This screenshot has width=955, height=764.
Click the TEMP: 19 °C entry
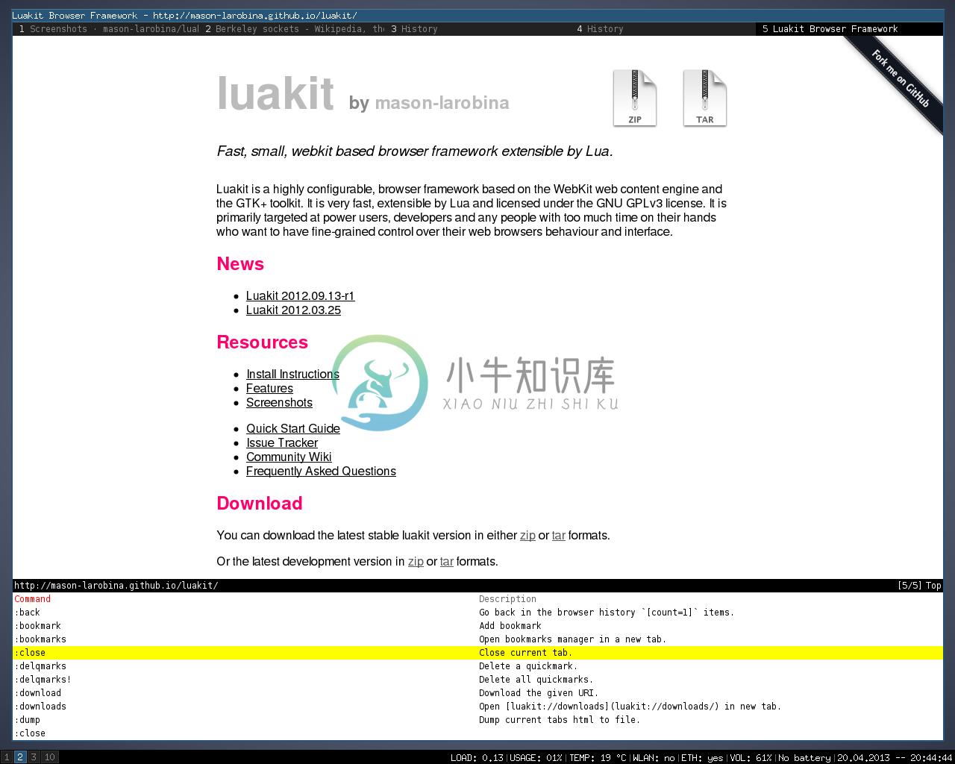598,758
